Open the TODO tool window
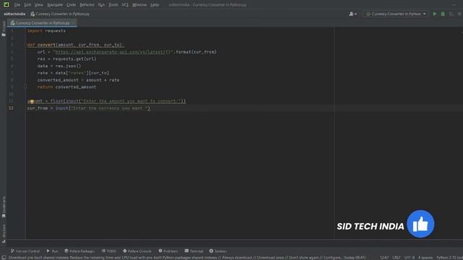The height and width of the screenshot is (260, 463). pyautogui.click(x=109, y=251)
